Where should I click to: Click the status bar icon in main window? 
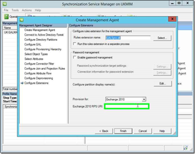coord(185,148)
